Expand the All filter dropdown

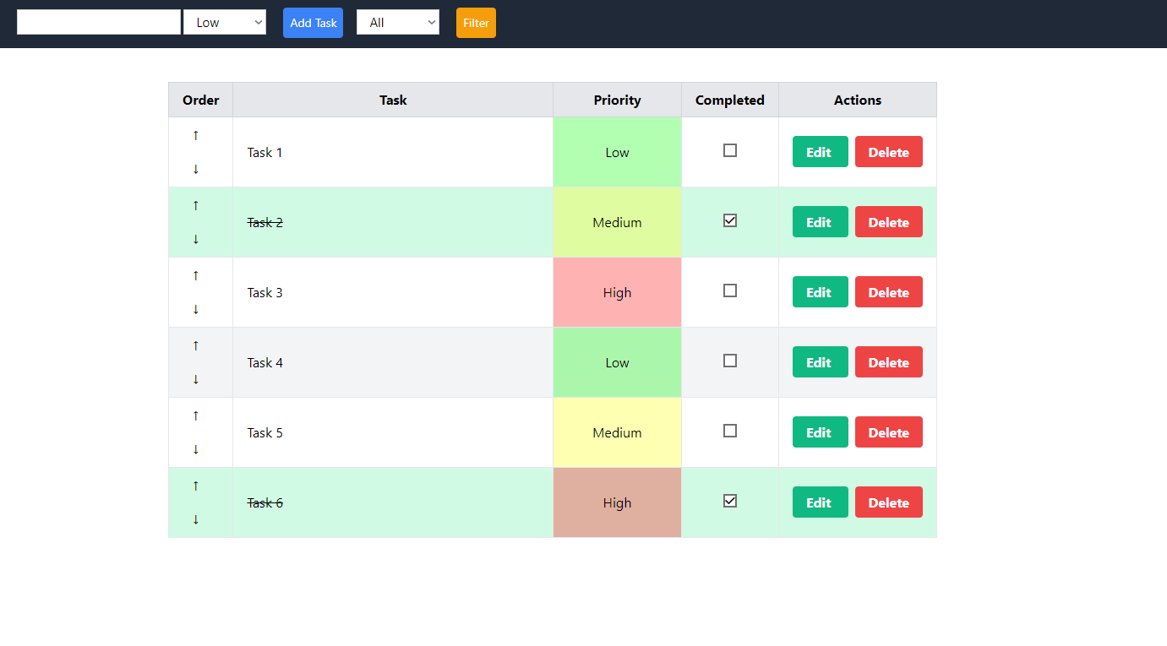click(x=398, y=23)
